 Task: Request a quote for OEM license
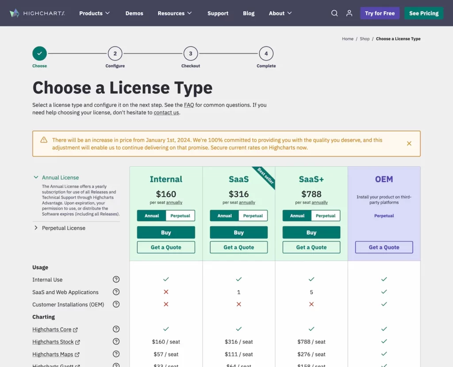click(384, 247)
